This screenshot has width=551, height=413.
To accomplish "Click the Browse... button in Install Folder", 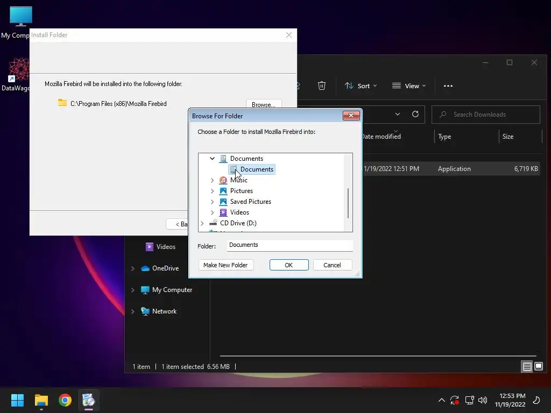I will 264,104.
